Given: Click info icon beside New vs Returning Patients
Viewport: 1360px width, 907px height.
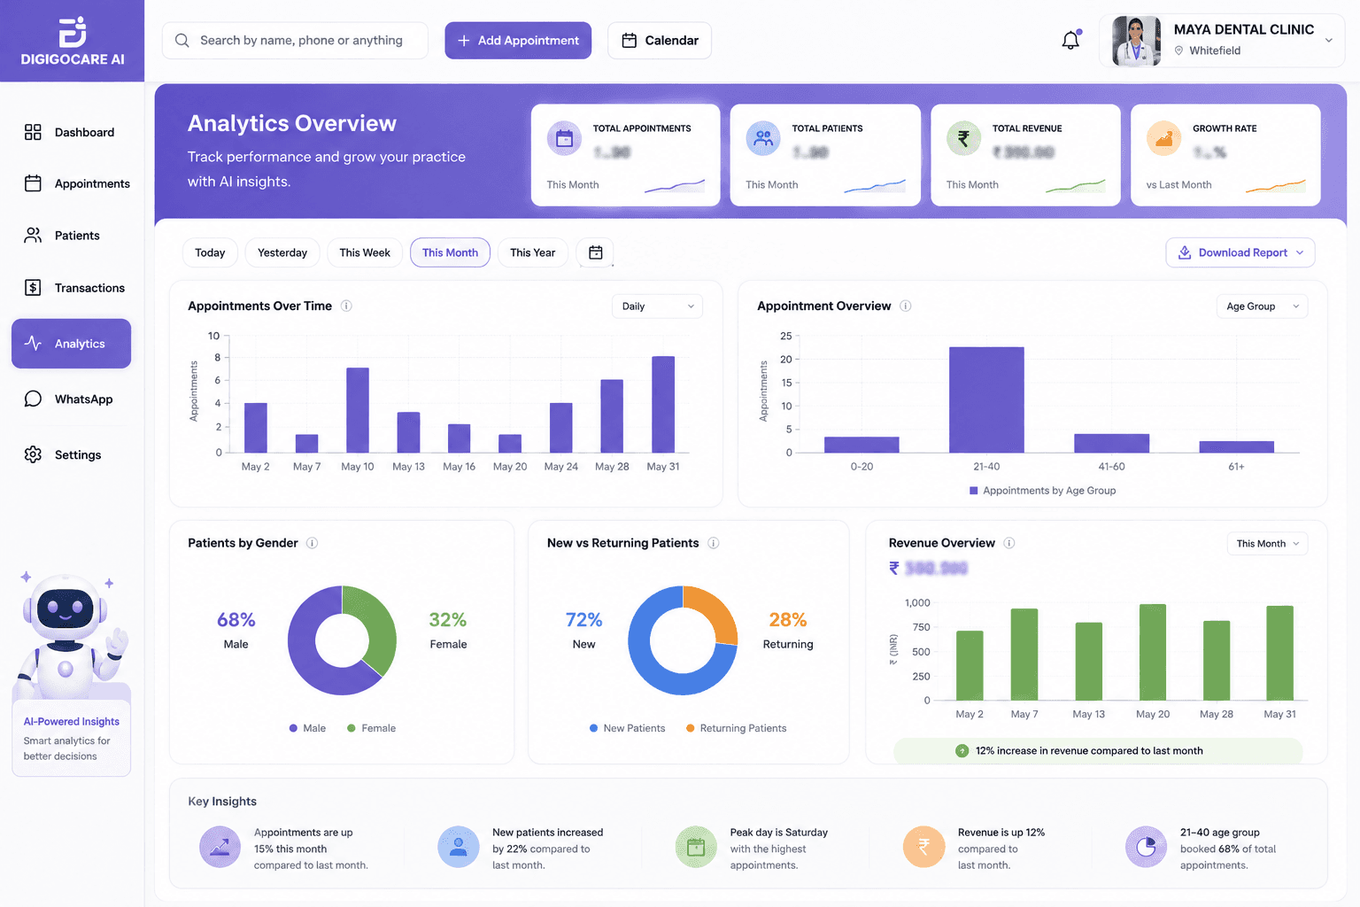Looking at the screenshot, I should coord(713,543).
